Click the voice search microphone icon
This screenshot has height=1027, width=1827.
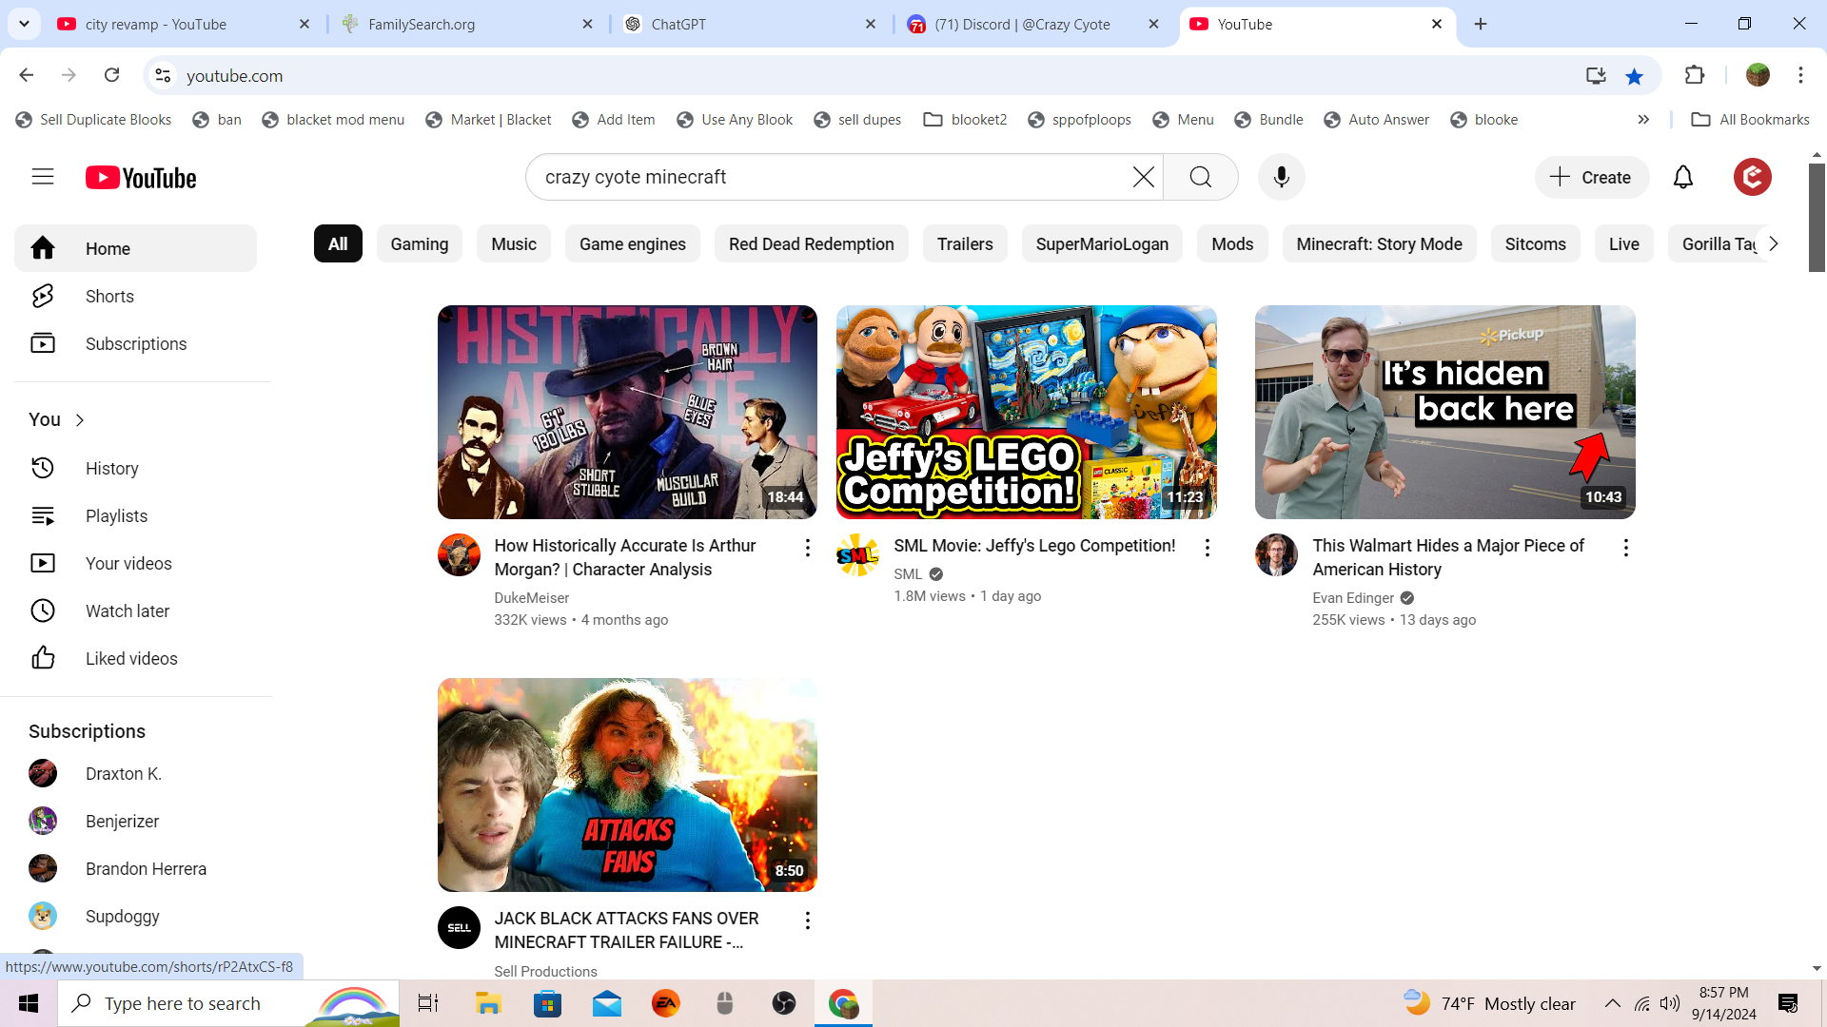[x=1281, y=177]
